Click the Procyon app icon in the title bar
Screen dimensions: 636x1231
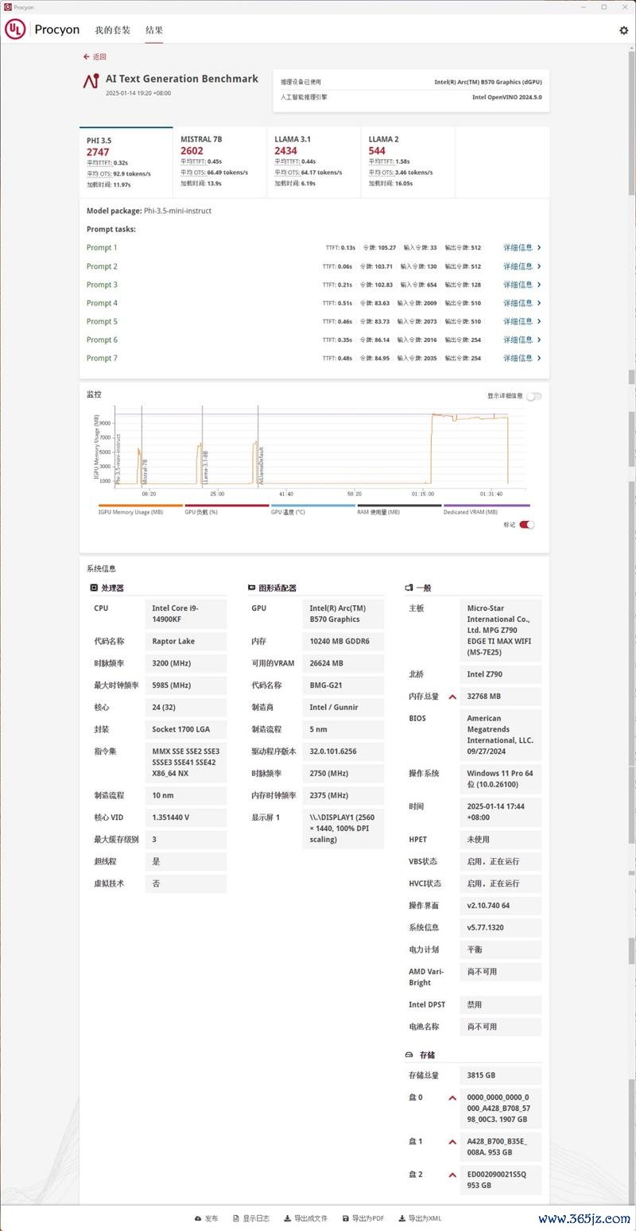point(7,6)
